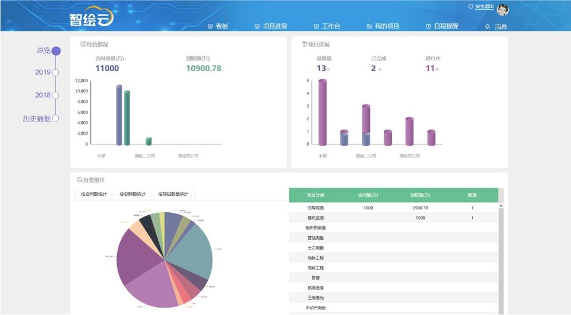Select the 总览 timeline radio circle
571x315 pixels.
56,51
